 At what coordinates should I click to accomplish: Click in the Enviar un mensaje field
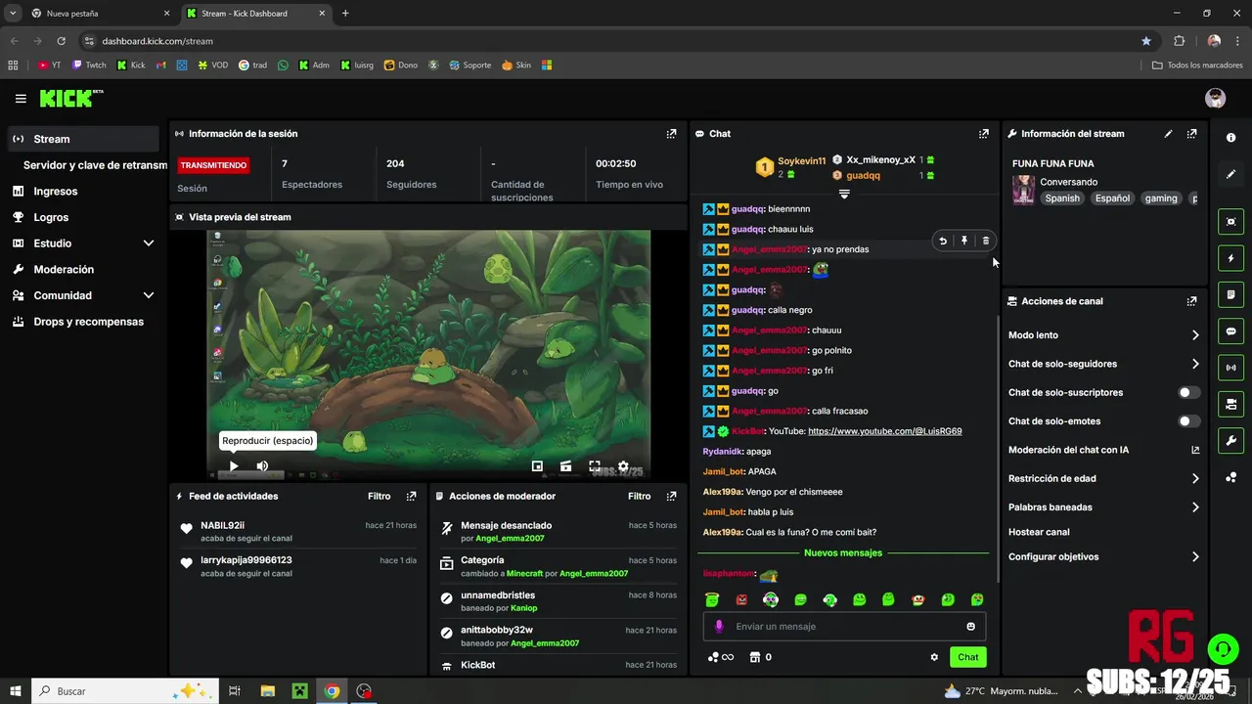coord(844,627)
